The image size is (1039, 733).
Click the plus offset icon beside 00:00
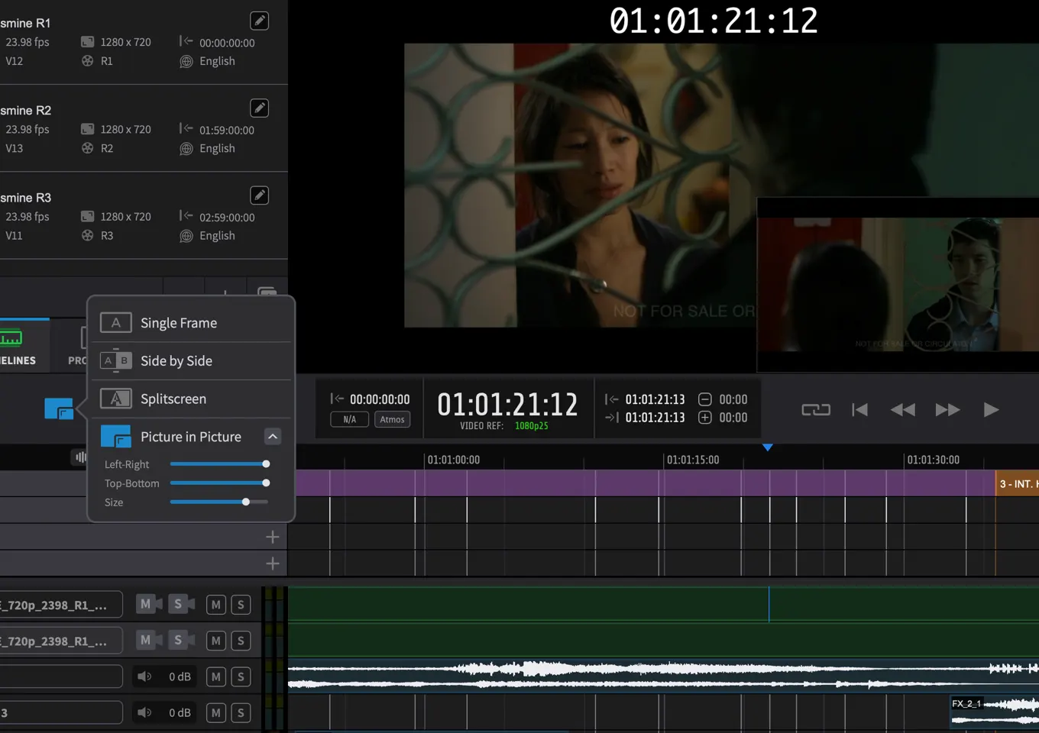pos(705,418)
